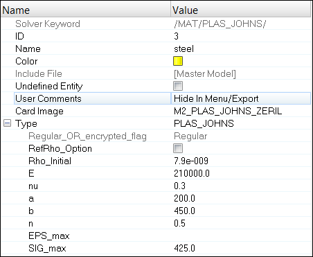Select the Undefined Entity label
313x257 pixels.
(x=48, y=86)
